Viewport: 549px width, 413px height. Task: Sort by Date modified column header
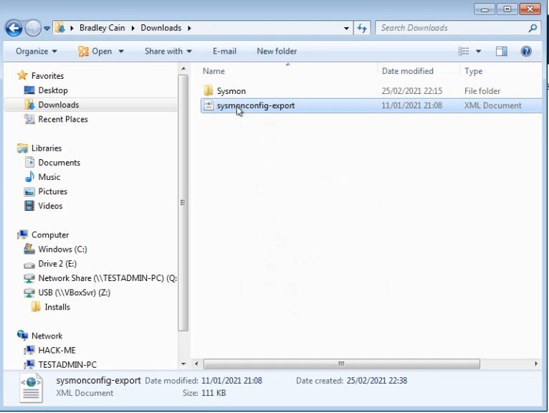[x=407, y=72]
